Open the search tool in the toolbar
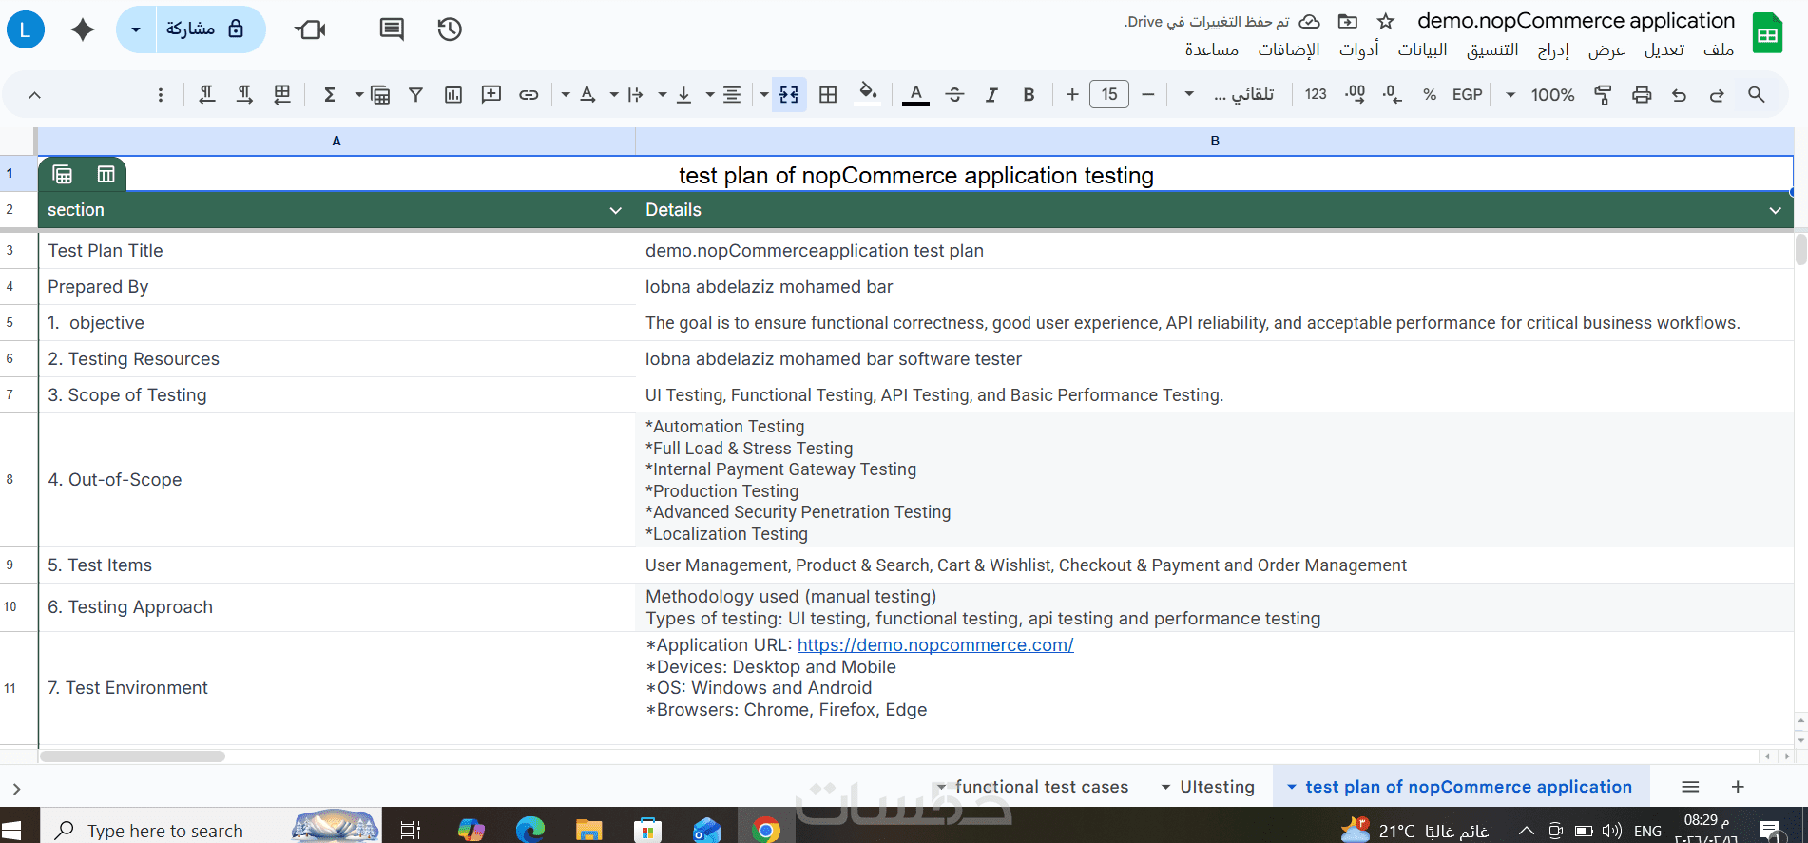Viewport: 1808px width, 843px height. tap(1756, 95)
